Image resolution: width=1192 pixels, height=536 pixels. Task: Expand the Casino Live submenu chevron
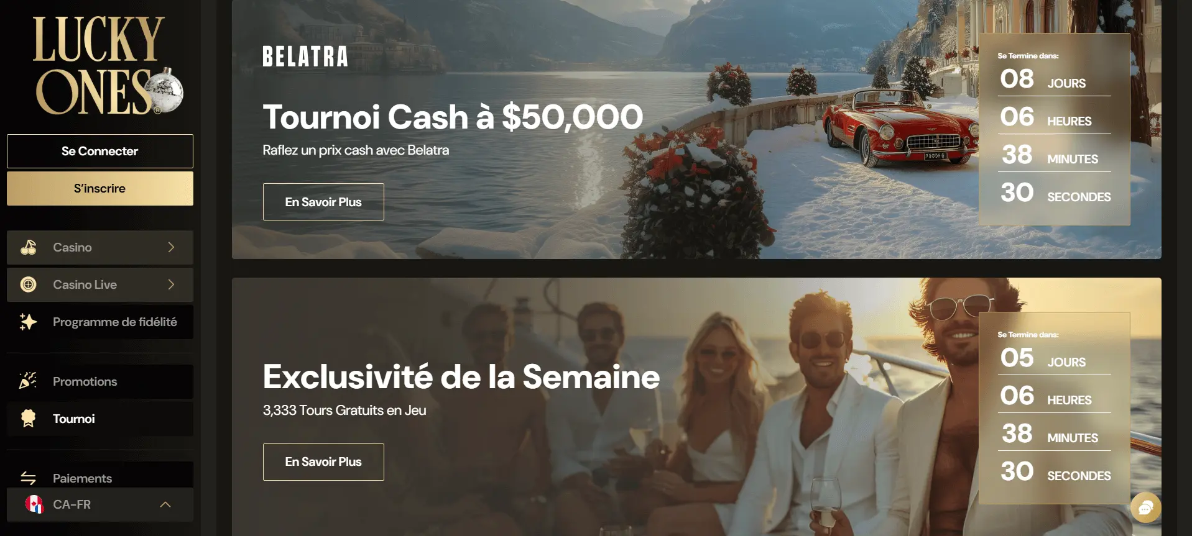coord(171,284)
